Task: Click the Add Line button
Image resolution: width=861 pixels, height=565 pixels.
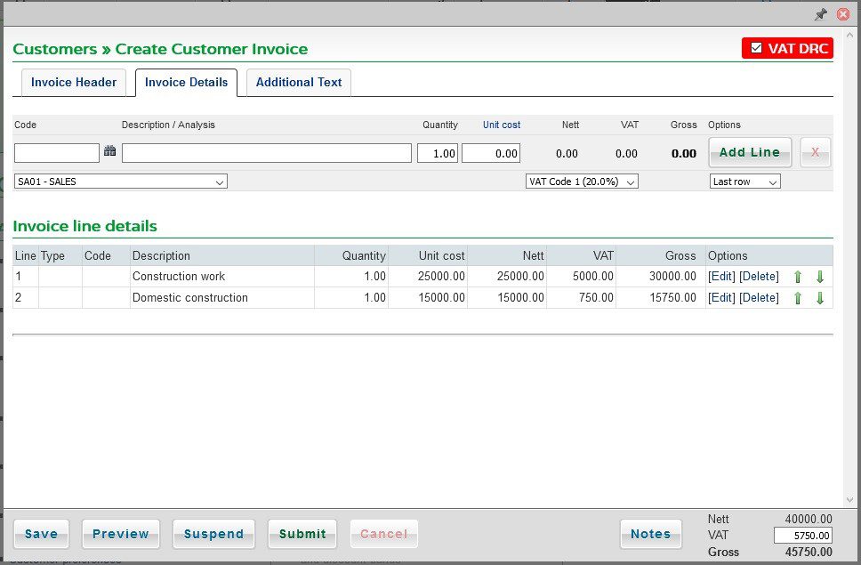Action: [x=750, y=152]
